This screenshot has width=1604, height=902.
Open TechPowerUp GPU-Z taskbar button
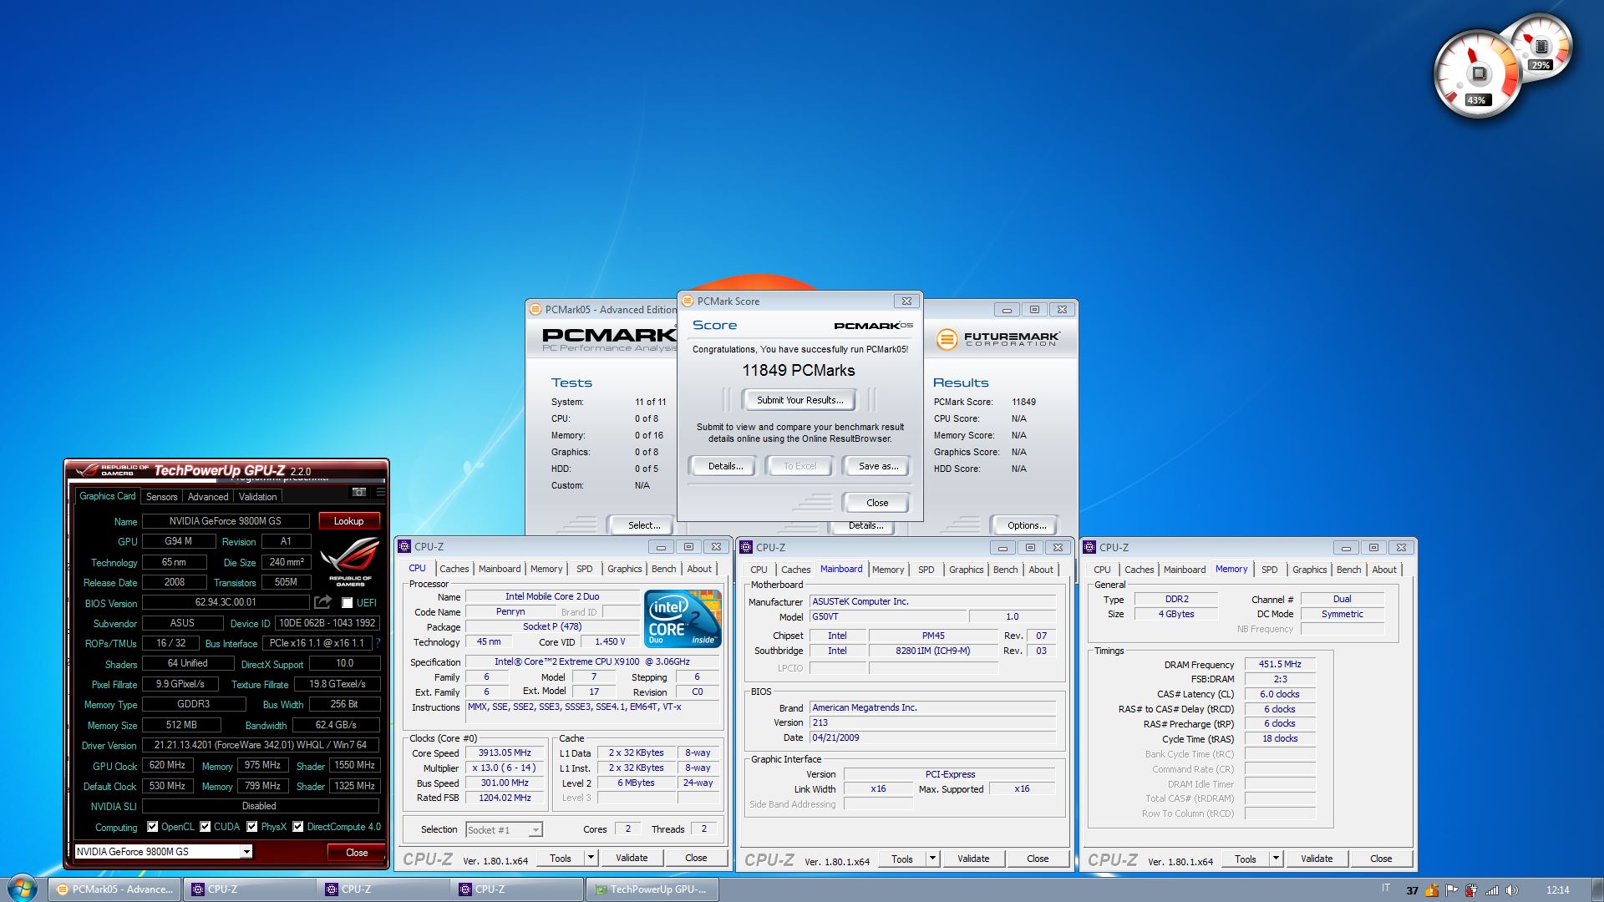pyautogui.click(x=652, y=889)
